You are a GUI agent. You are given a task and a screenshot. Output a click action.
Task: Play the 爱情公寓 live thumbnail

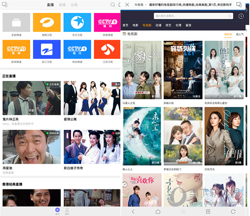coord(92,98)
